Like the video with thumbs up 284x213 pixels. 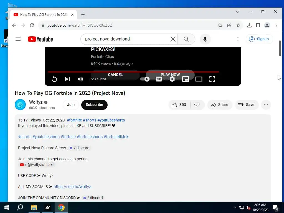(x=179, y=105)
